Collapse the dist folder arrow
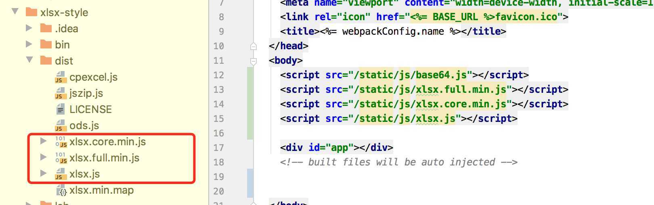Screen dimensions: 654x205 (29, 60)
